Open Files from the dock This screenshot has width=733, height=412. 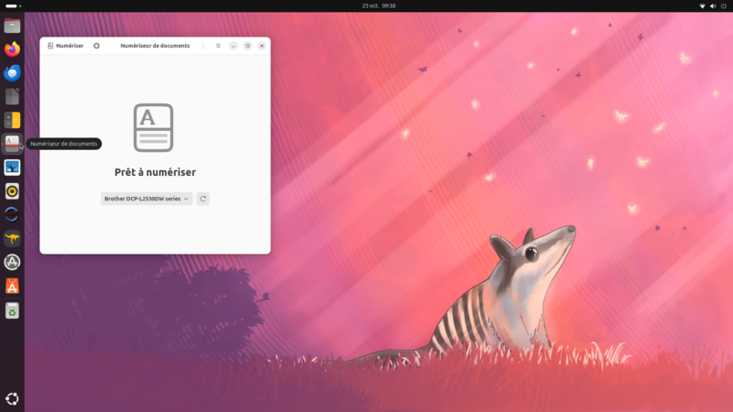[x=12, y=26]
